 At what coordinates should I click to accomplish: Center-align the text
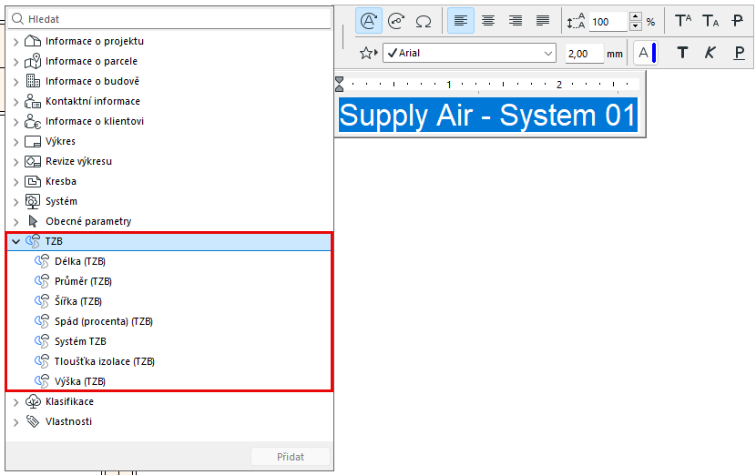488,21
